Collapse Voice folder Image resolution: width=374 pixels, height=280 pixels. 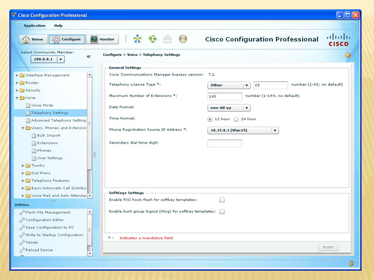tap(17, 98)
